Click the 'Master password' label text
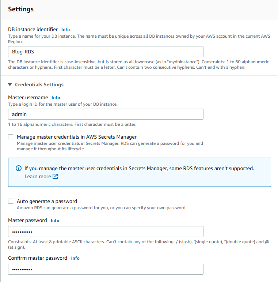278x282 pixels. (x=27, y=220)
